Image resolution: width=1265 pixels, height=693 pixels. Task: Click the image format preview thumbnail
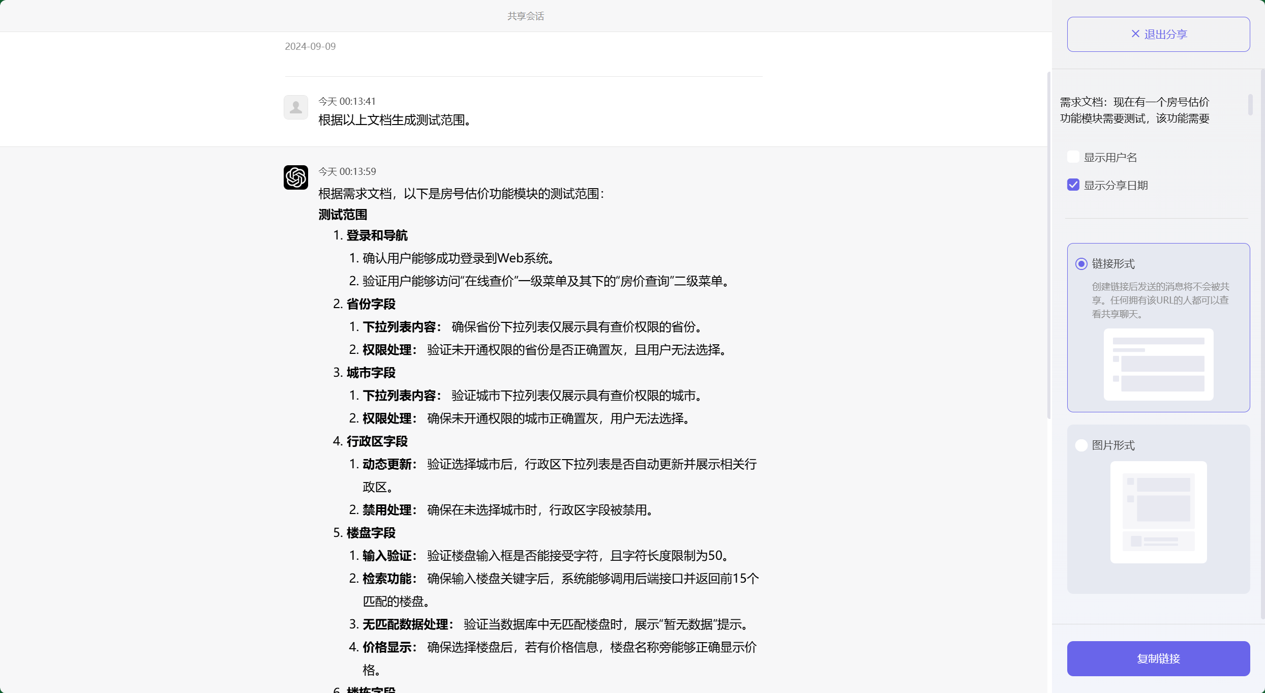(1158, 513)
